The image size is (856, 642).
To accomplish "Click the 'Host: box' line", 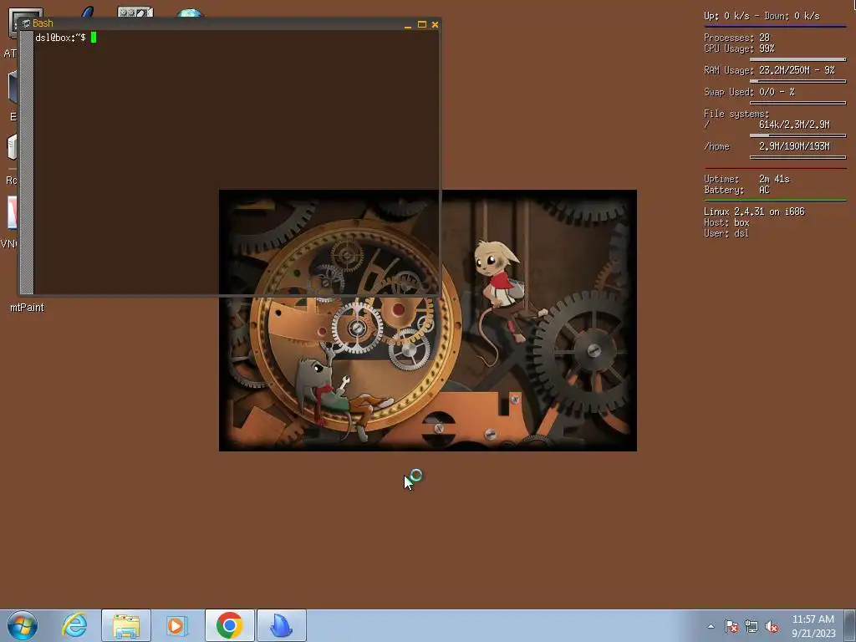I will 726,222.
